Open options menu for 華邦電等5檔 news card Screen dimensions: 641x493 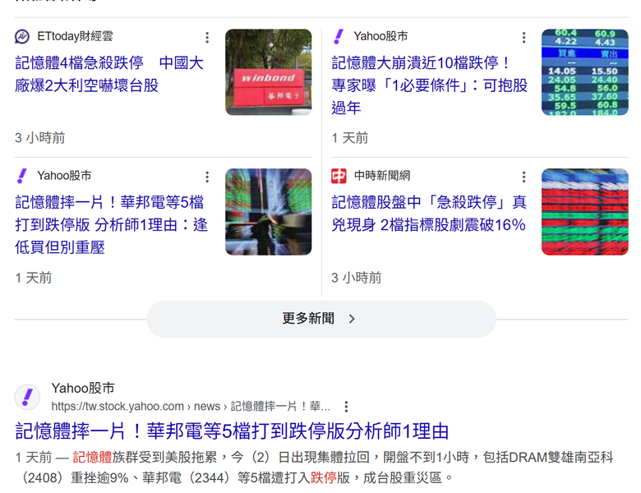coord(207,177)
